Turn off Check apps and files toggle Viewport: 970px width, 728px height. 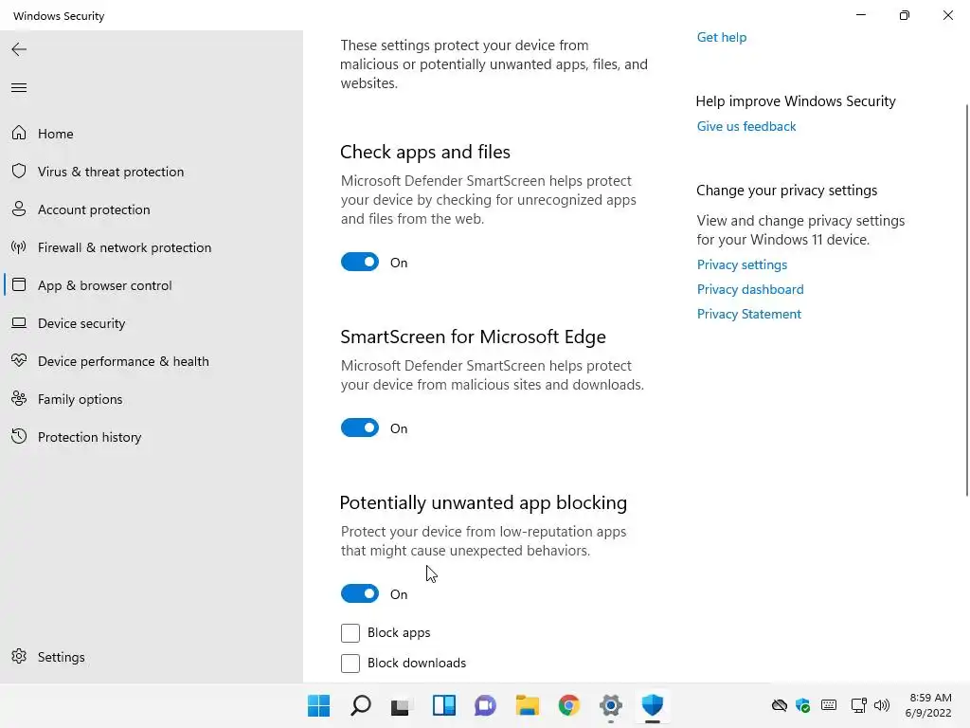coord(359,262)
